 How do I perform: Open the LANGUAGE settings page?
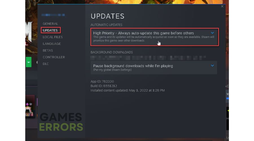click(52, 44)
